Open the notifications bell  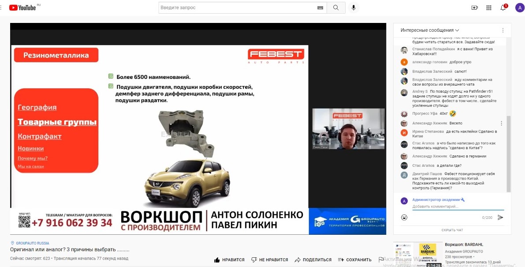coord(503,8)
